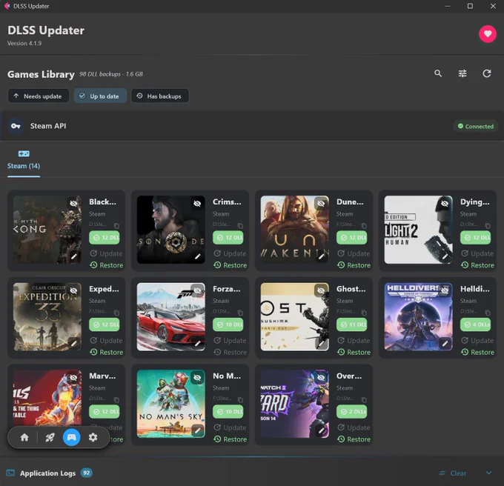504x486 pixels.
Task: Filter by Needs update
Action: [x=39, y=96]
